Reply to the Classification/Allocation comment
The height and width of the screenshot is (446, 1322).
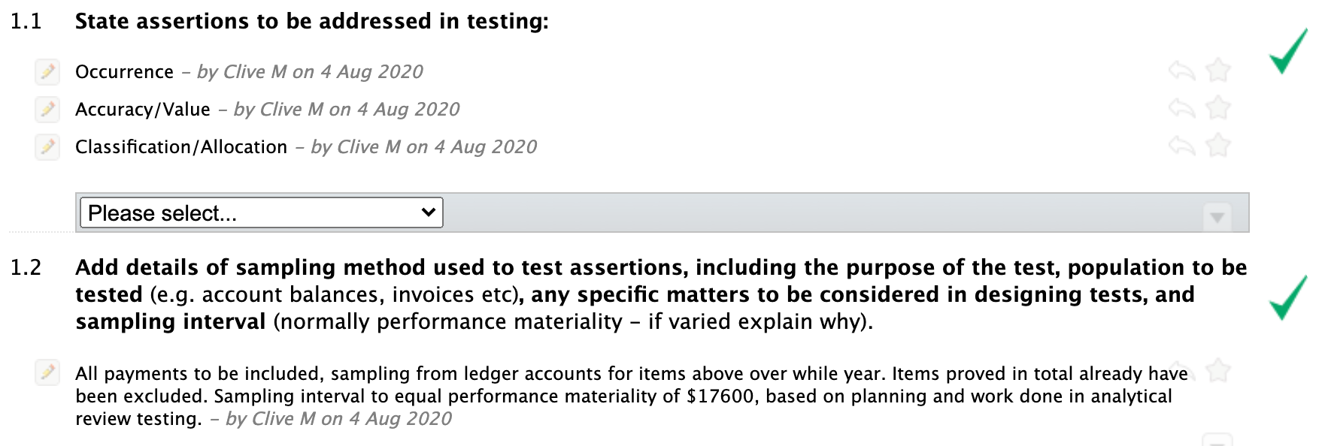point(1183,143)
